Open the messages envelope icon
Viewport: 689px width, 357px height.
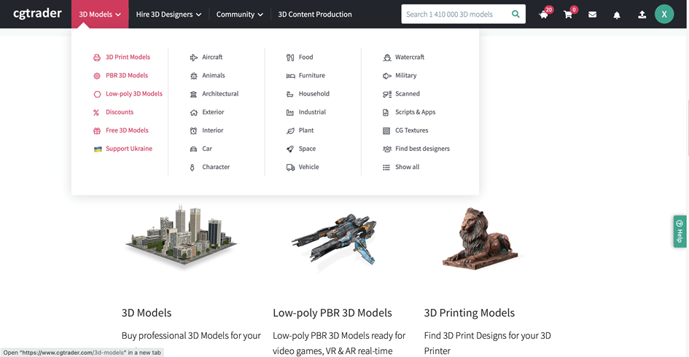[x=592, y=15]
